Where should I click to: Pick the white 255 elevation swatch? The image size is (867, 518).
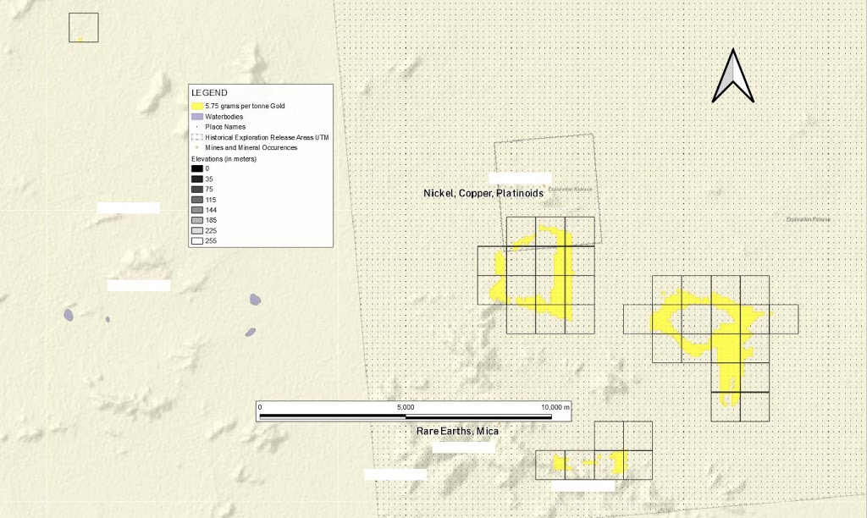[x=197, y=240]
